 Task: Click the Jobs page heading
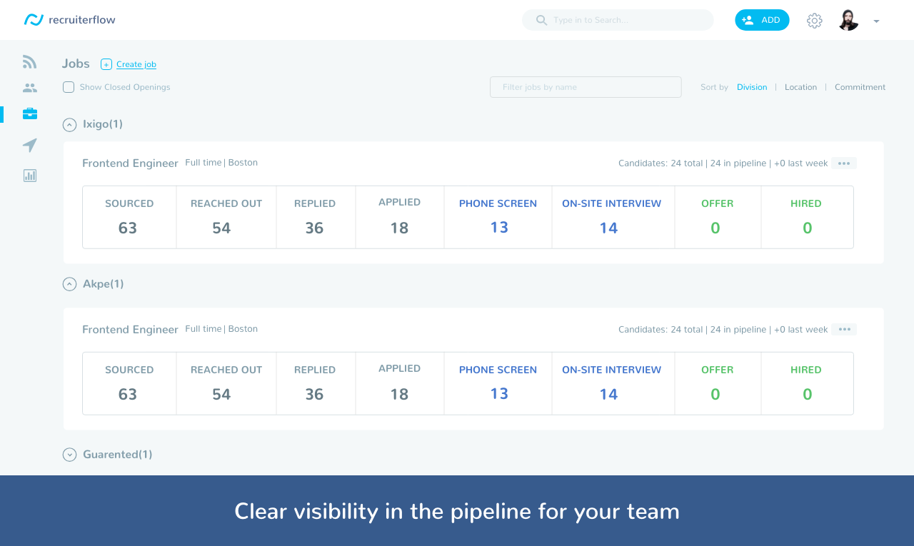tap(76, 64)
